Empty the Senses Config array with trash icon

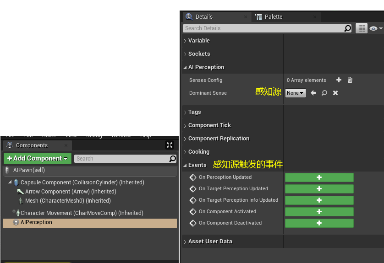[x=350, y=80]
